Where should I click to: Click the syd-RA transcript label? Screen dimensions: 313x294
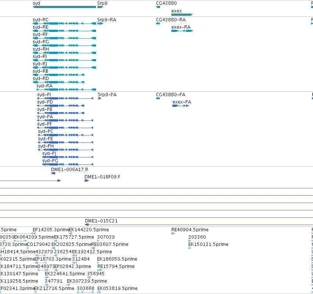(x=45, y=86)
